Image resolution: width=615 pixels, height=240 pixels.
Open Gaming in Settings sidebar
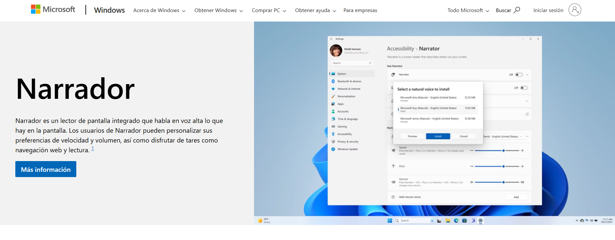pos(342,127)
